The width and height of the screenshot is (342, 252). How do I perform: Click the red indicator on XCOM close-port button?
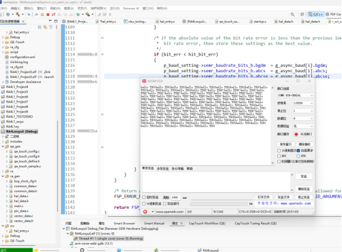(296, 134)
